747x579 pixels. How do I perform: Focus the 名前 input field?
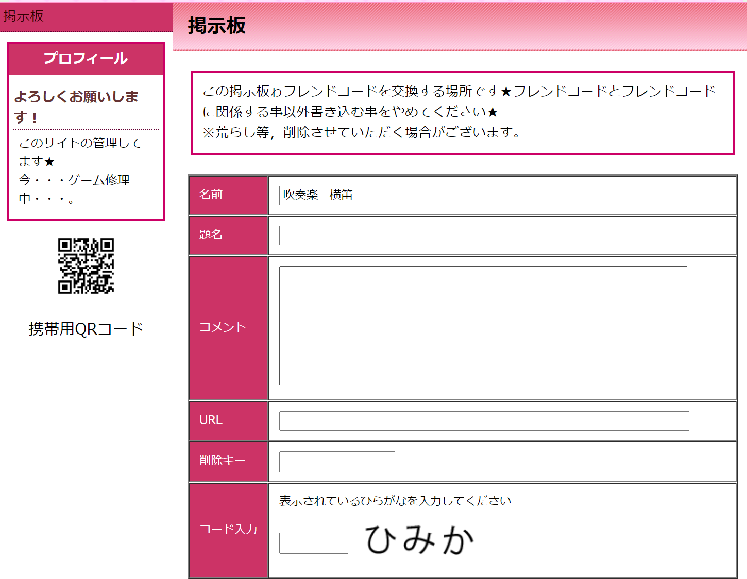[483, 196]
